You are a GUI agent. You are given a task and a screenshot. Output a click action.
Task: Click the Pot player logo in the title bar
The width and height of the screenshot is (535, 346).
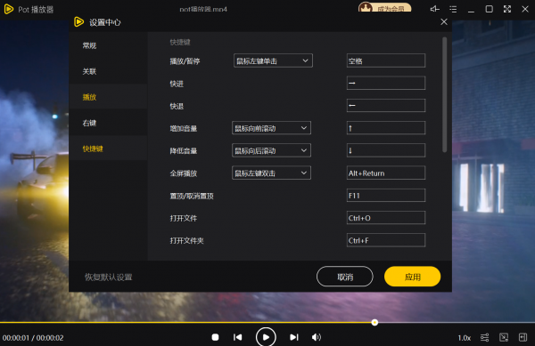(9, 9)
